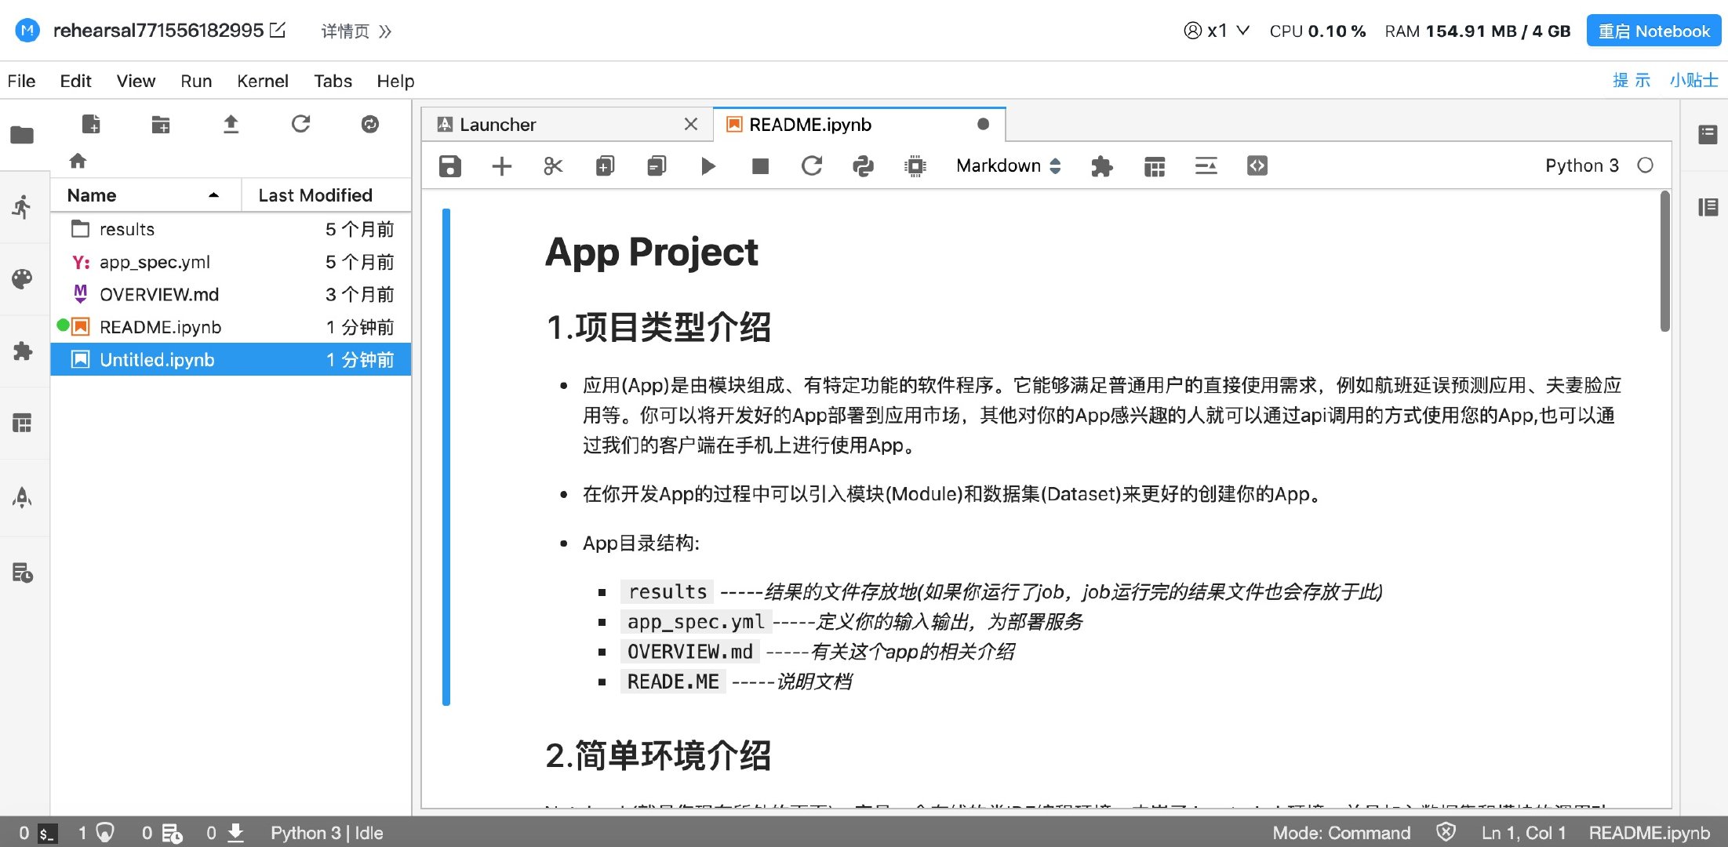Click the 重启 Notebook button
The height and width of the screenshot is (847, 1728).
point(1653,31)
